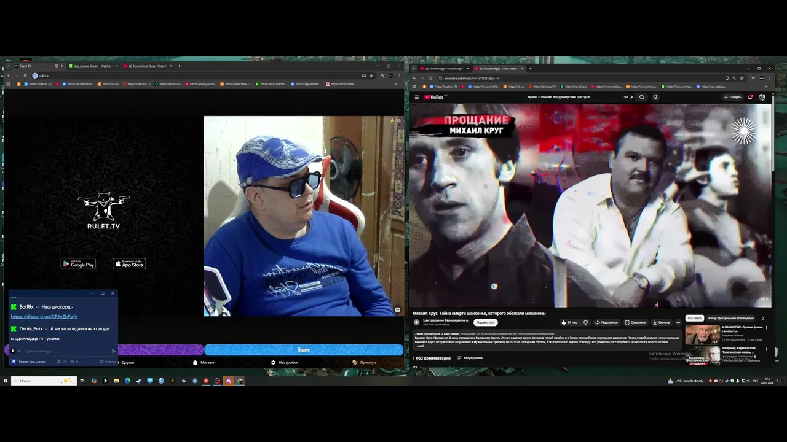Open File Explorer from the taskbar
Image resolution: width=787 pixels, height=442 pixels.
[x=116, y=381]
